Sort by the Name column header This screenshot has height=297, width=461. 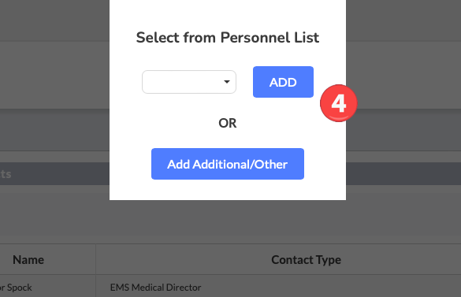tap(28, 260)
